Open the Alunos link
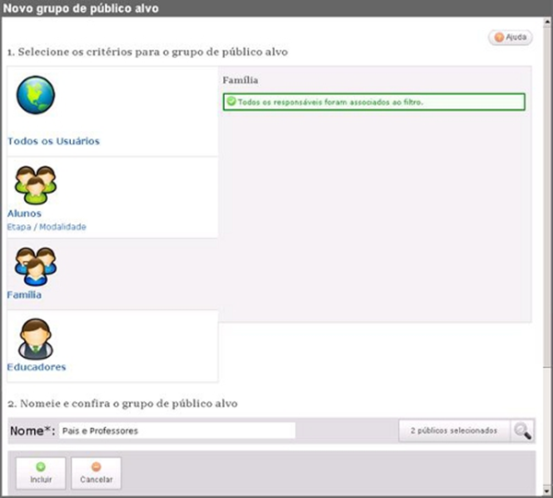553x498 pixels. [24, 214]
